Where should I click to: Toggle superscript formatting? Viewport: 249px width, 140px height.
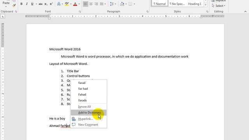51,4
